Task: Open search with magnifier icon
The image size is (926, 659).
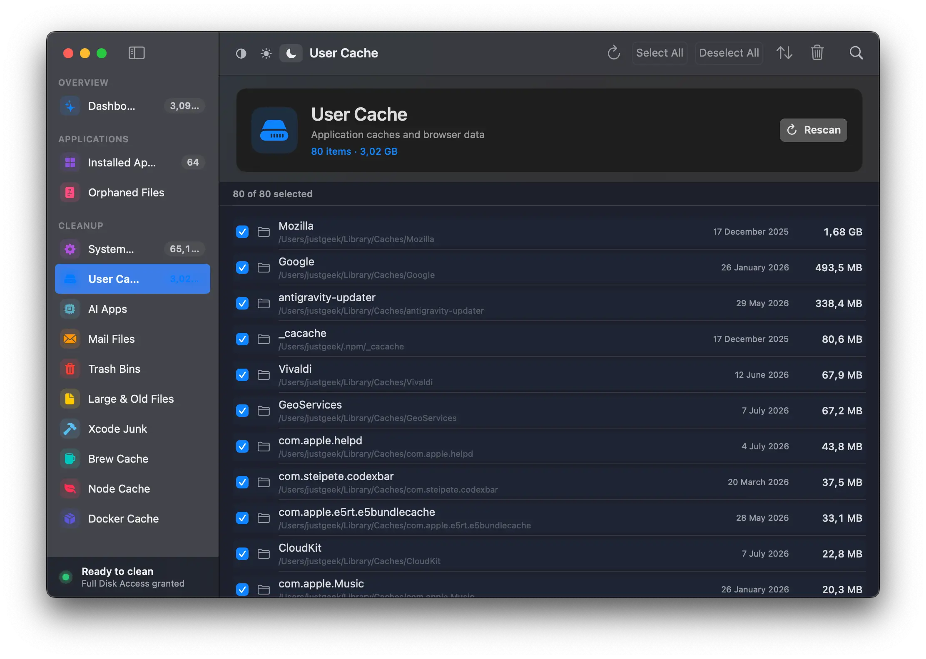Action: (856, 53)
